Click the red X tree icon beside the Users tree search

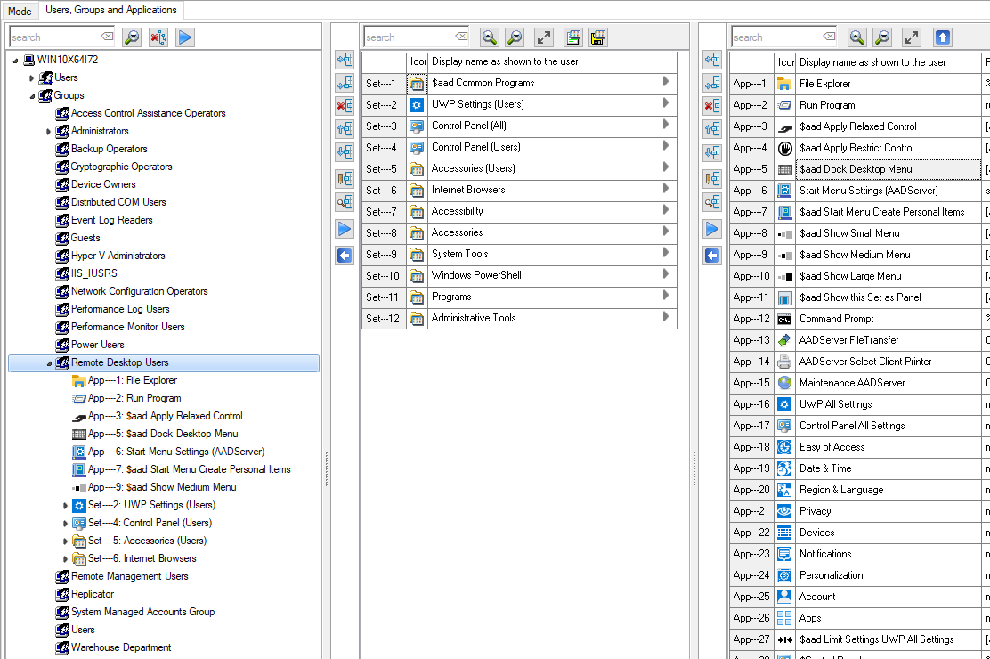(158, 37)
